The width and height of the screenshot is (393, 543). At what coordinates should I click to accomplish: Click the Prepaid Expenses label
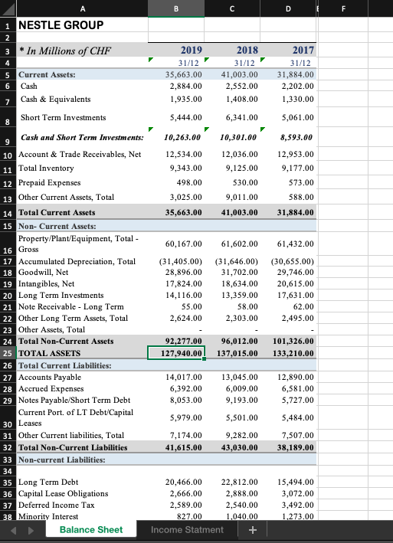(x=49, y=182)
